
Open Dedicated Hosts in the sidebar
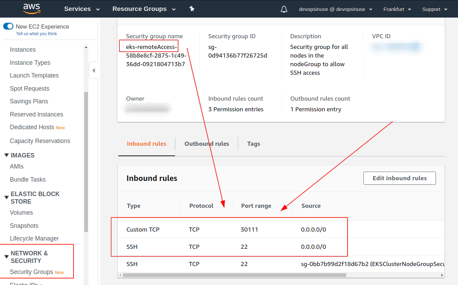pyautogui.click(x=32, y=127)
